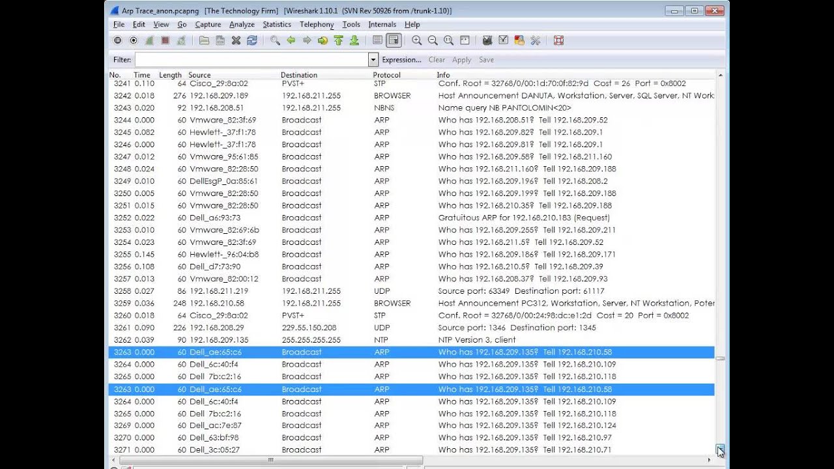Sort by the No. column header

(x=115, y=75)
